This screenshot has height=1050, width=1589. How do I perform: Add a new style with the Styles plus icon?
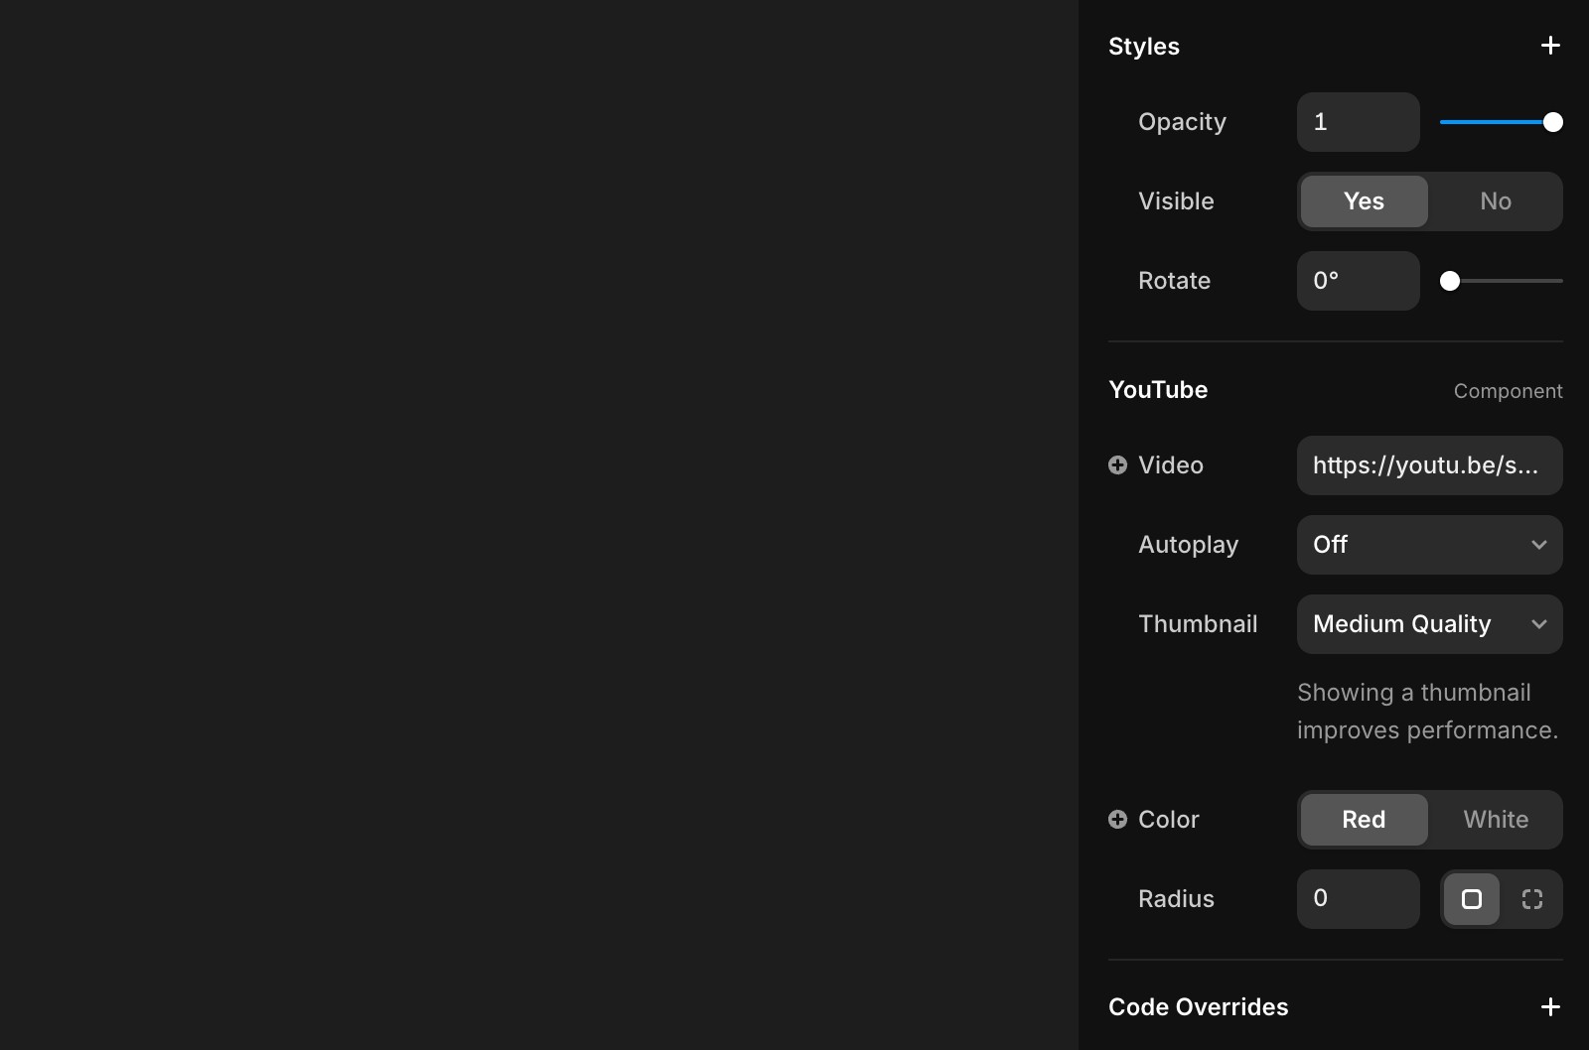click(x=1550, y=45)
